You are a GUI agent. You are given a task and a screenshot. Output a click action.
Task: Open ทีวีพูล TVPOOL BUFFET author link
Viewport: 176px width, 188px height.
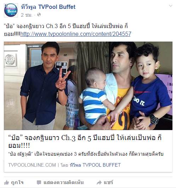pyautogui.click(x=95, y=165)
